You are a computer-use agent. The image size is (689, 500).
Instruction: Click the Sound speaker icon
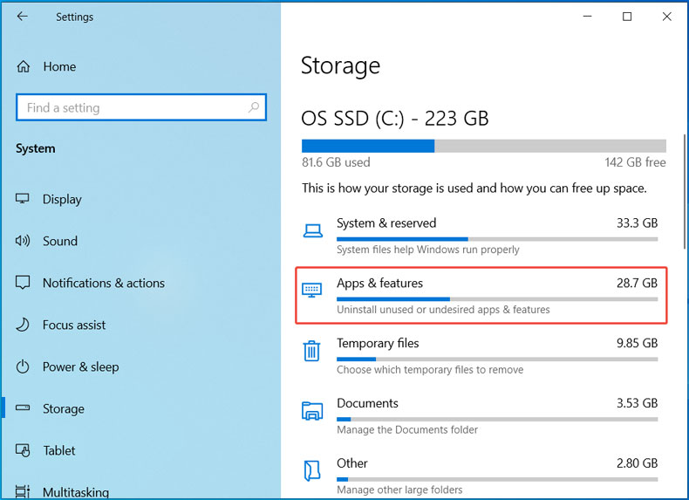(23, 241)
